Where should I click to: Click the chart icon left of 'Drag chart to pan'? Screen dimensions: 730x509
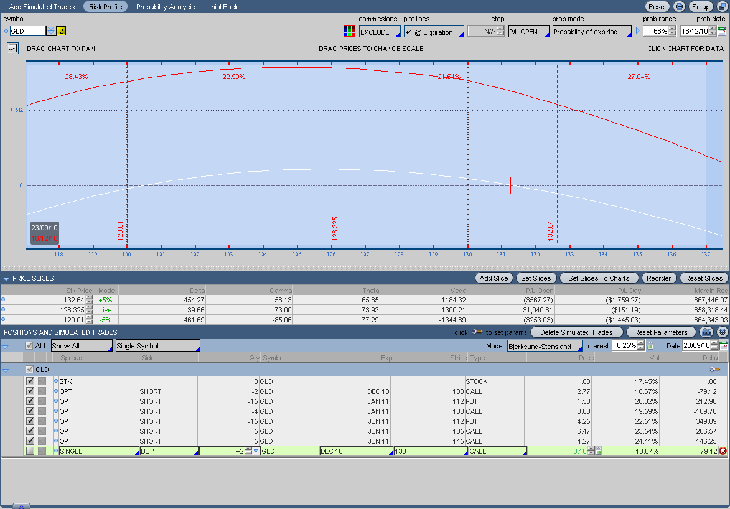tap(12, 48)
